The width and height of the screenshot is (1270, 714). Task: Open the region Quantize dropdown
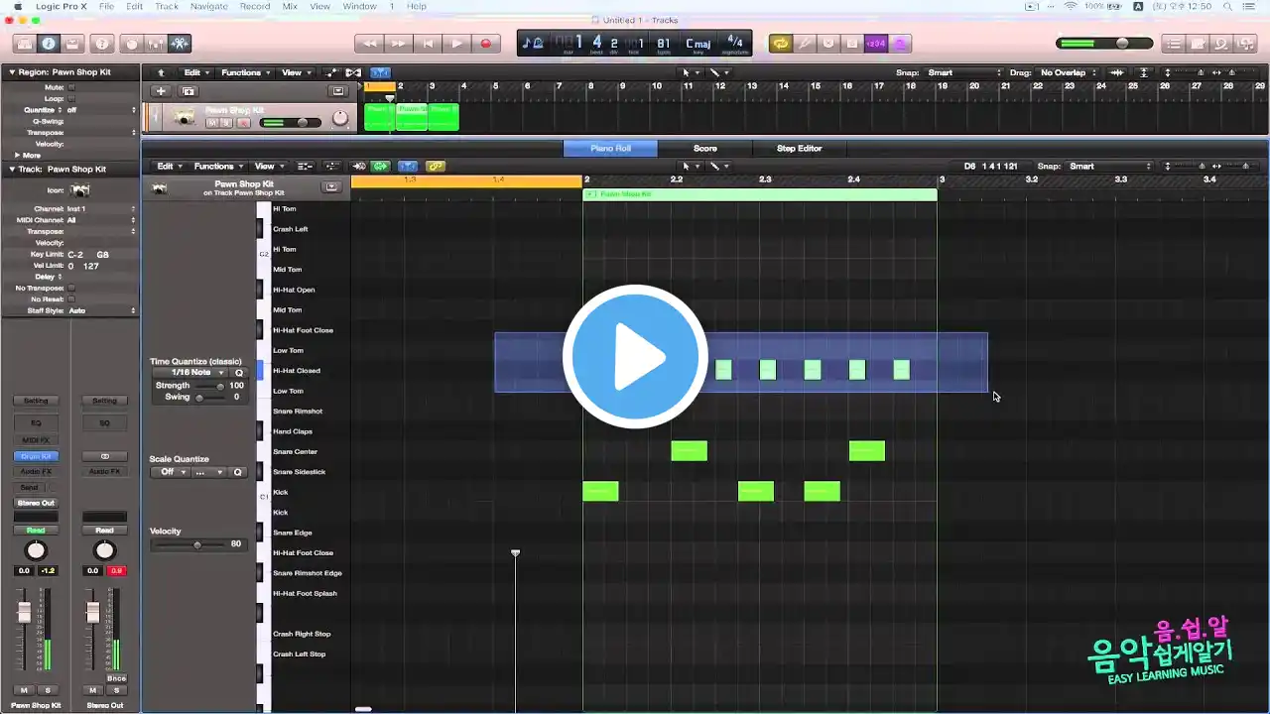101,110
